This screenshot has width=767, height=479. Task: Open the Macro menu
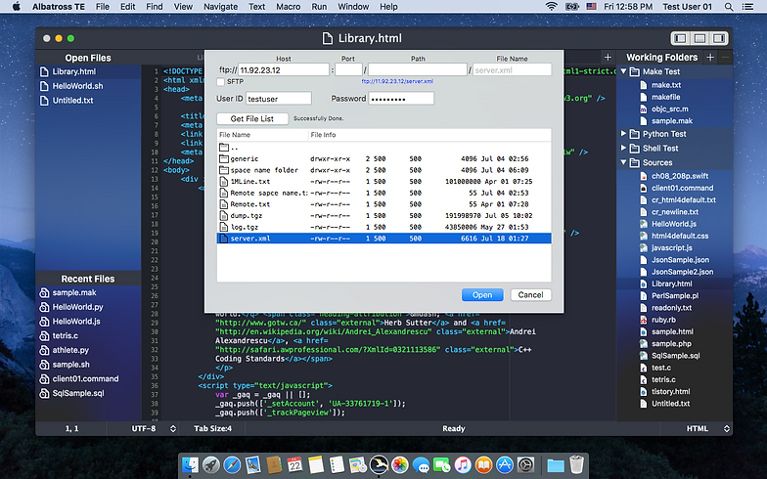pos(288,7)
